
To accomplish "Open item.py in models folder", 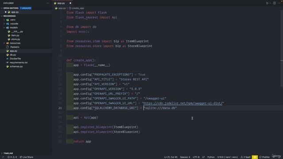I will tap(15, 35).
